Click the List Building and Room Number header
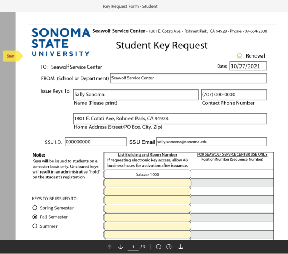 coord(148,155)
